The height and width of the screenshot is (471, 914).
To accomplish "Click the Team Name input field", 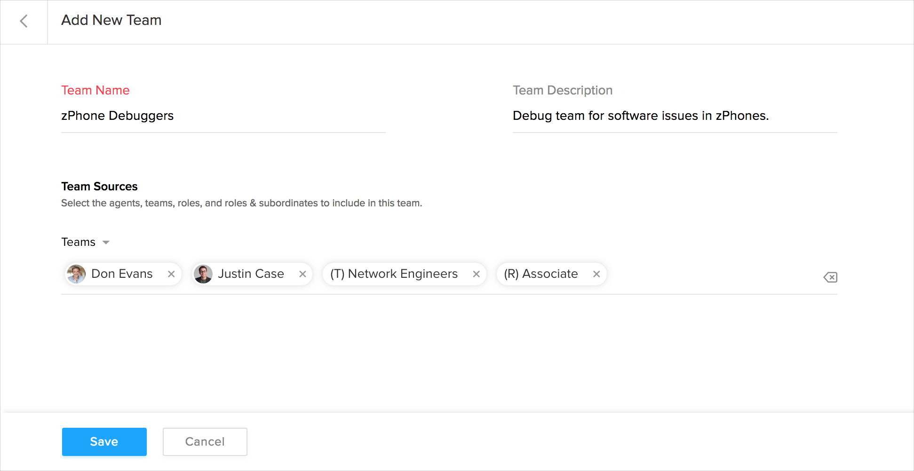I will click(223, 116).
